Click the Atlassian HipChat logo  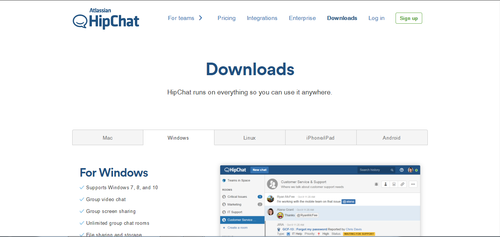[106, 19]
